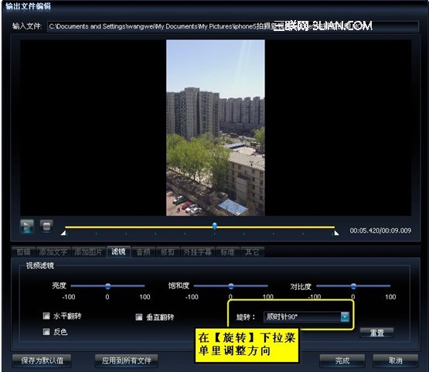Click the 饱和度 saturation slider handle

tap(231, 286)
